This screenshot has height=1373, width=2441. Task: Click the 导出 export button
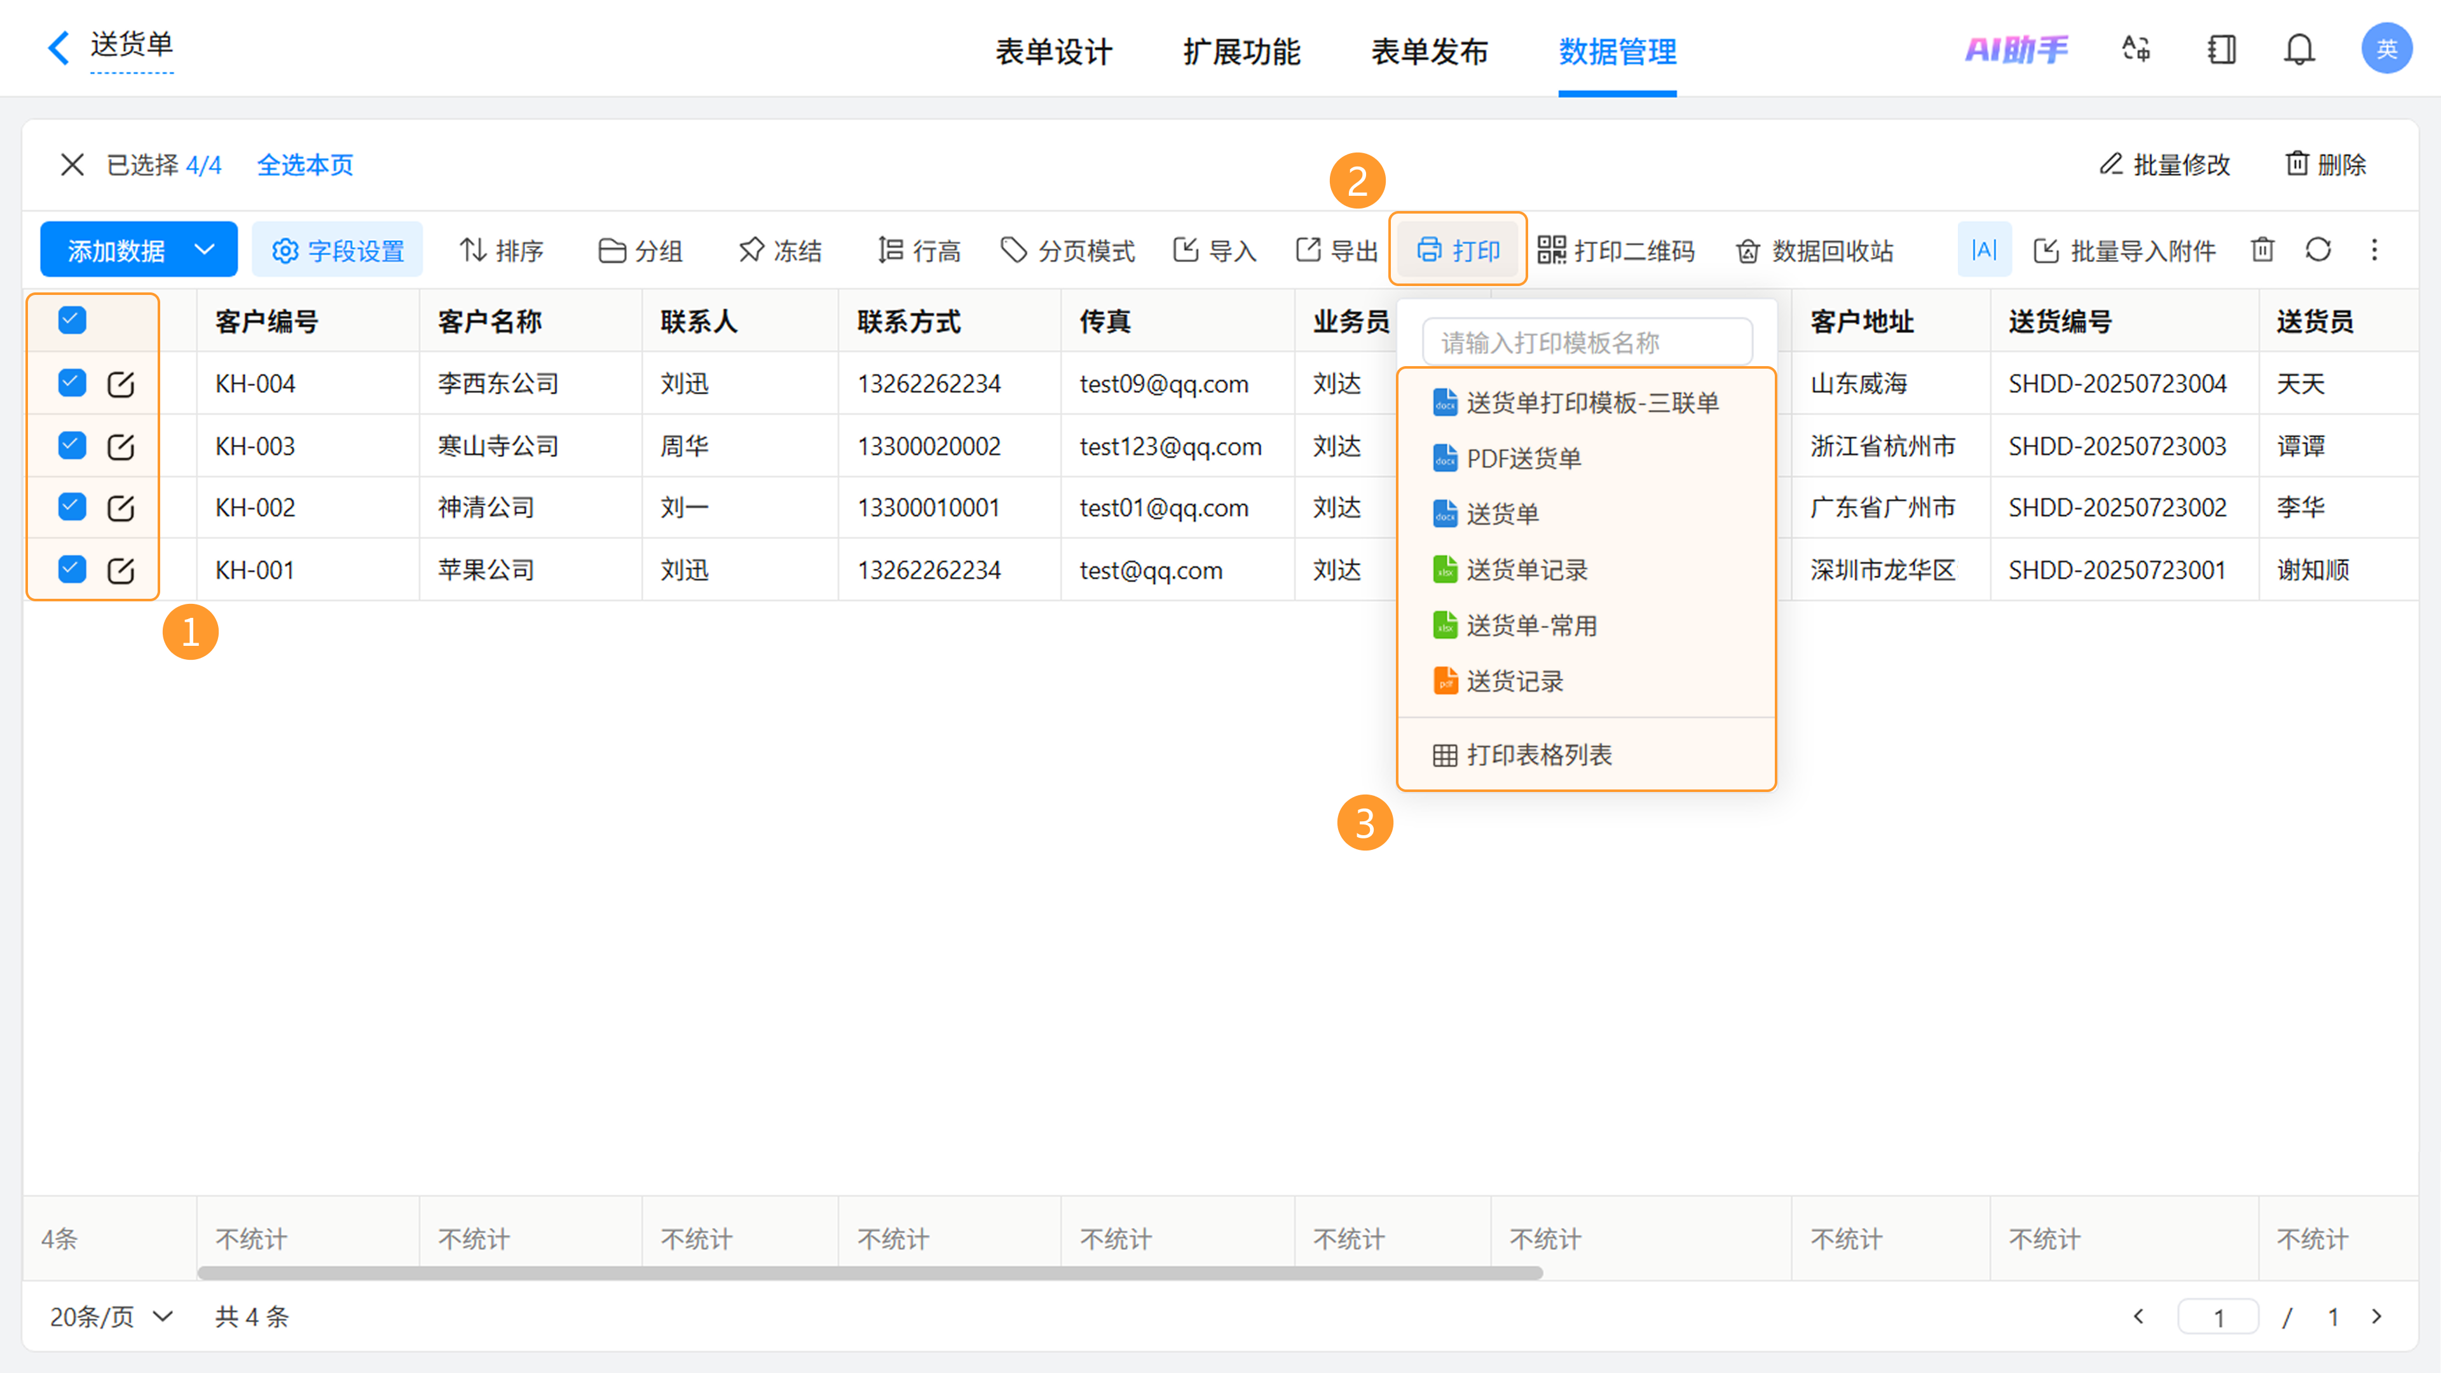tap(1336, 250)
